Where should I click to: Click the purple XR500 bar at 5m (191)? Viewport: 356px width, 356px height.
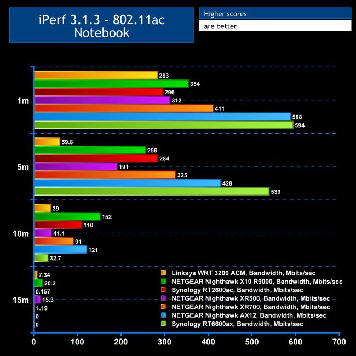[x=76, y=166]
